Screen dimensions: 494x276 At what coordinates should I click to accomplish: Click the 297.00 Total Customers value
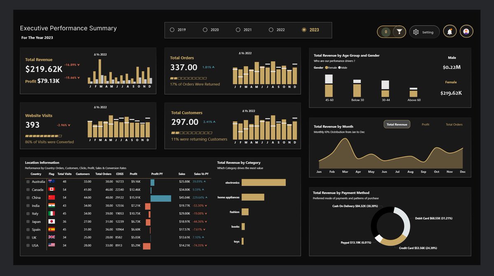(x=185, y=122)
